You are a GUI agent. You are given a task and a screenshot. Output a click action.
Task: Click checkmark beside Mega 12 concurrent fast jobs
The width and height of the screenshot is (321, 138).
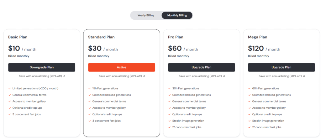(x=249, y=127)
